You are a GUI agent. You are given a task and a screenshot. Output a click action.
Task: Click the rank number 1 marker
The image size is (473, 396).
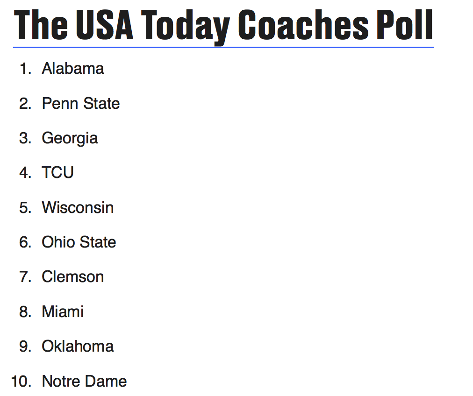[x=25, y=69]
